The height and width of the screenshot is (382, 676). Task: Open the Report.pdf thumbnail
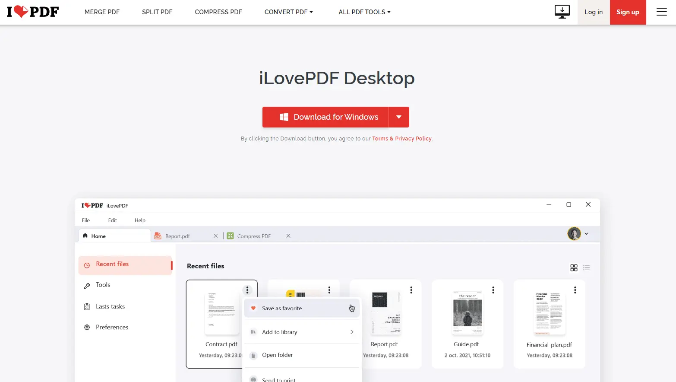click(386, 312)
